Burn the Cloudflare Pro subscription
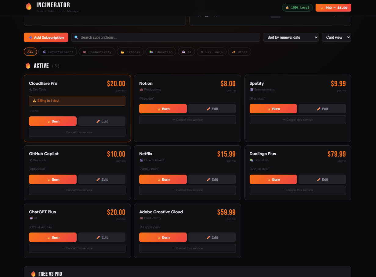376x277 pixels. 53,121
